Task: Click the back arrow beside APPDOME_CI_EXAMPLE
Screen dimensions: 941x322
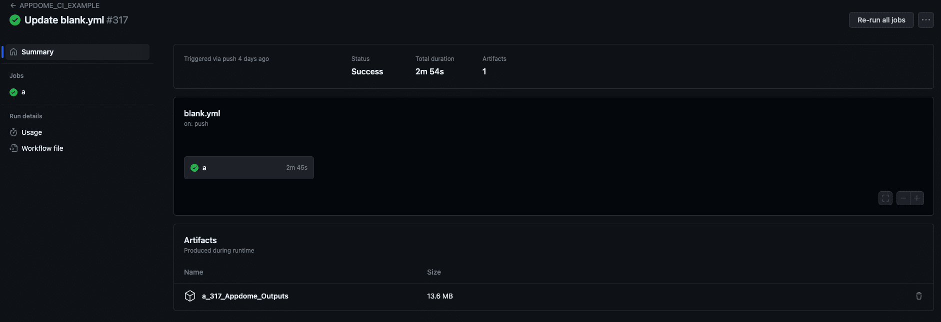Action: point(13,5)
